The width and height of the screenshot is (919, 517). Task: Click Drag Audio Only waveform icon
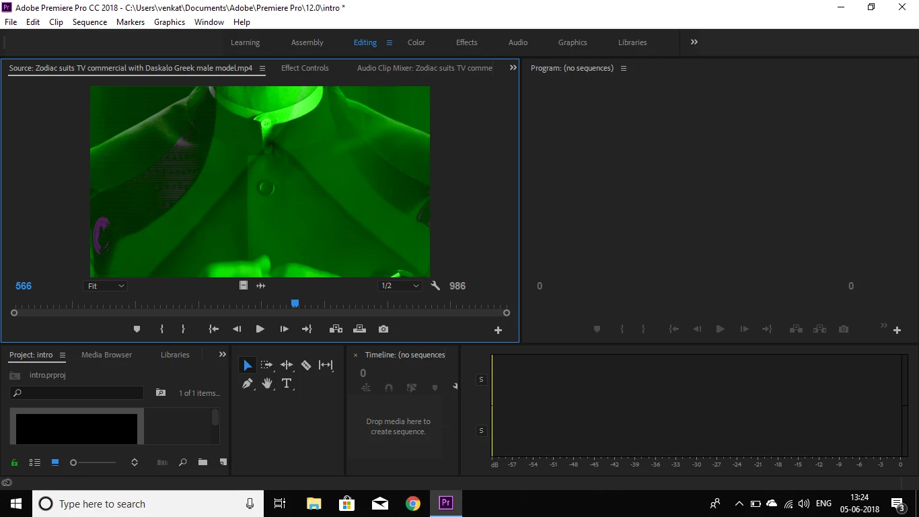(261, 285)
